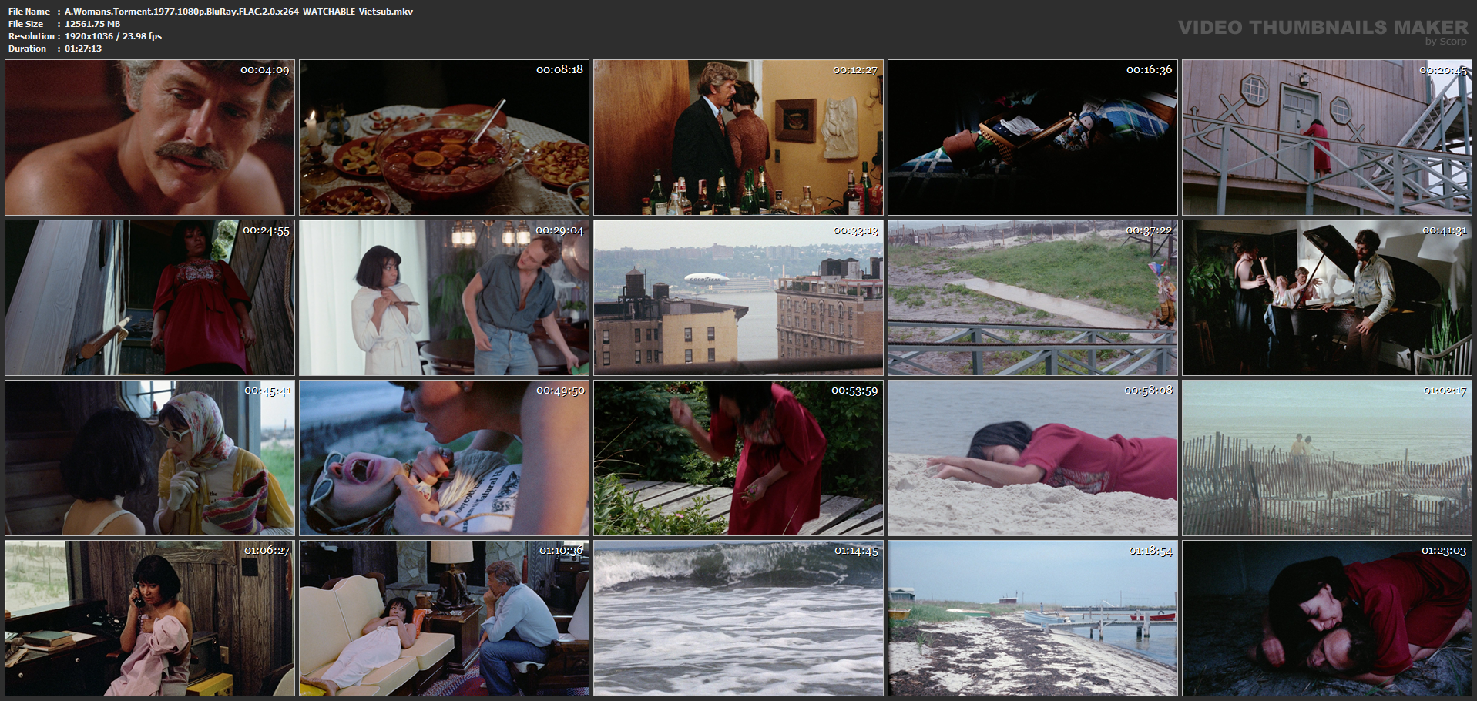Screen dimensions: 1477x701
Task: Click the Resolution label
Action: click(x=32, y=36)
